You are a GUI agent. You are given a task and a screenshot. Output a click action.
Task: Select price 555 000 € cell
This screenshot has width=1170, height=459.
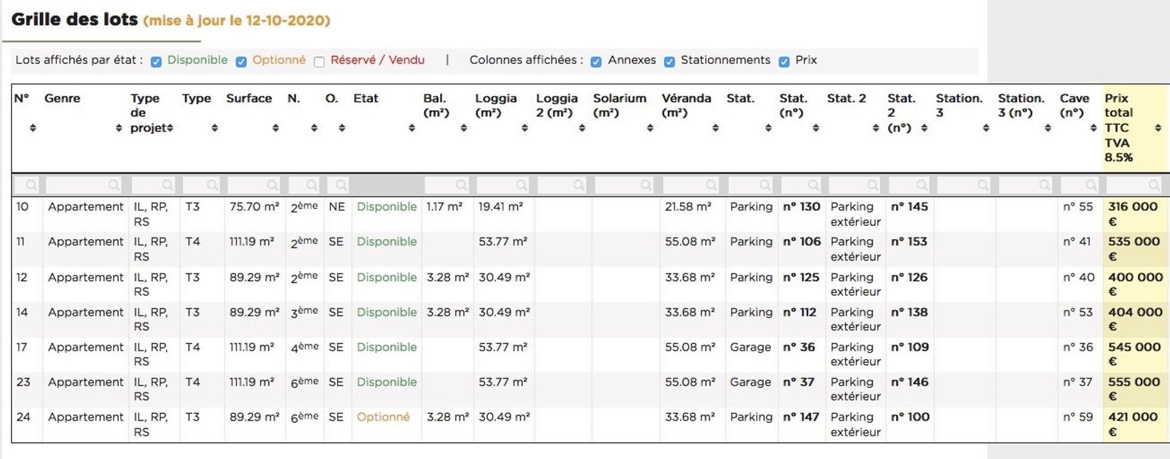point(1136,389)
